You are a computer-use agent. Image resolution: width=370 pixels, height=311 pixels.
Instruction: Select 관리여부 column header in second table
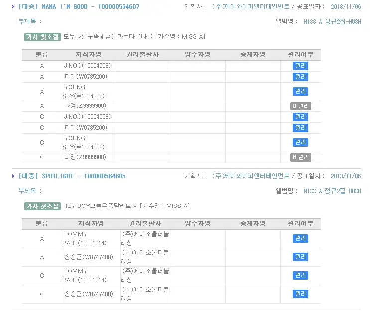pos(300,224)
